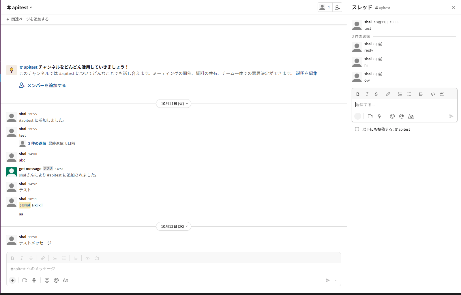Click shal avatar on thread reply 'hi'
The image size is (461, 295).
point(357,62)
